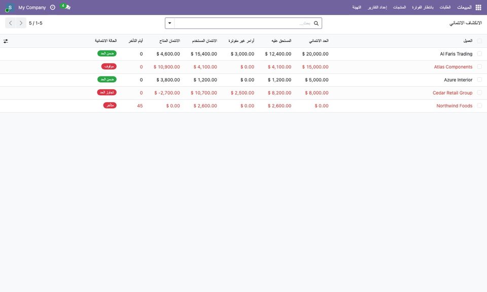This screenshot has width=487, height=292.
Task: Click the $ 10,700.00 used credit cell
Action: coord(204,93)
